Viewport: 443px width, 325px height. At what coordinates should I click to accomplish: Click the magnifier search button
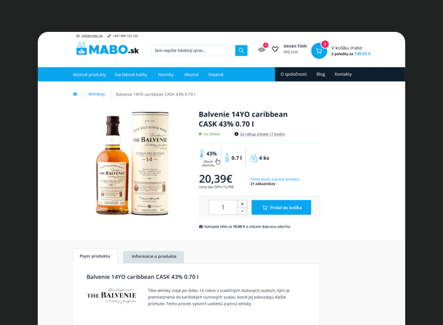[x=241, y=51]
